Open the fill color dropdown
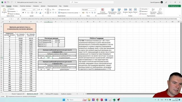Image resolution: width=182 pixels, height=102 pixels. 38,13
